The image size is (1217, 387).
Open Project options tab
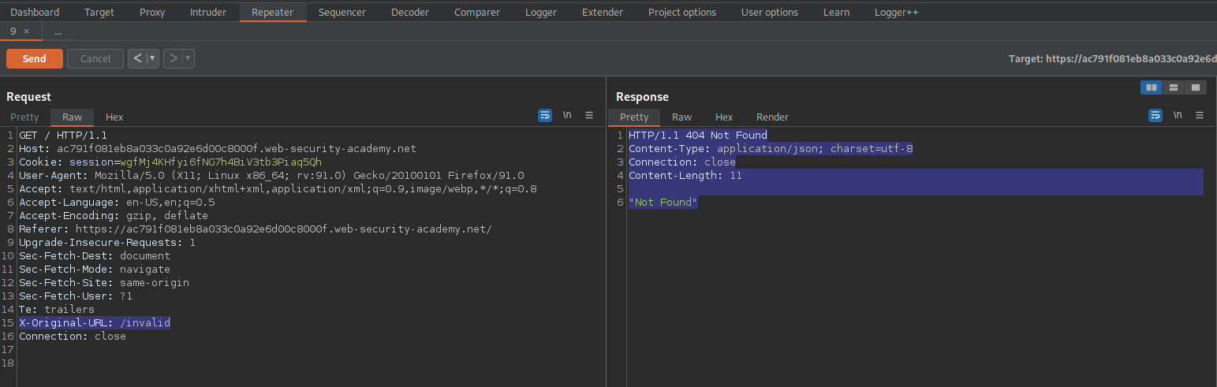(x=682, y=12)
